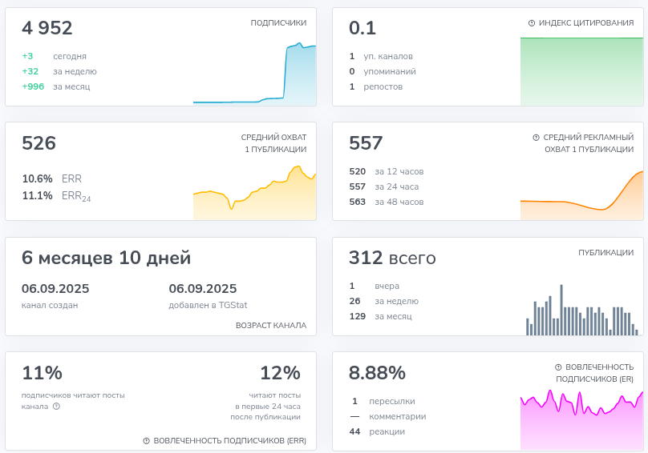Open the green citation index chart
This screenshot has height=453, width=648.
pyautogui.click(x=581, y=71)
